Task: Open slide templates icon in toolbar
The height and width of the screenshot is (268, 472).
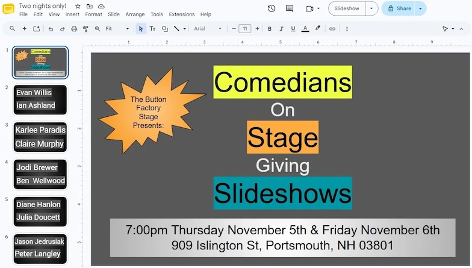Action: [x=36, y=29]
